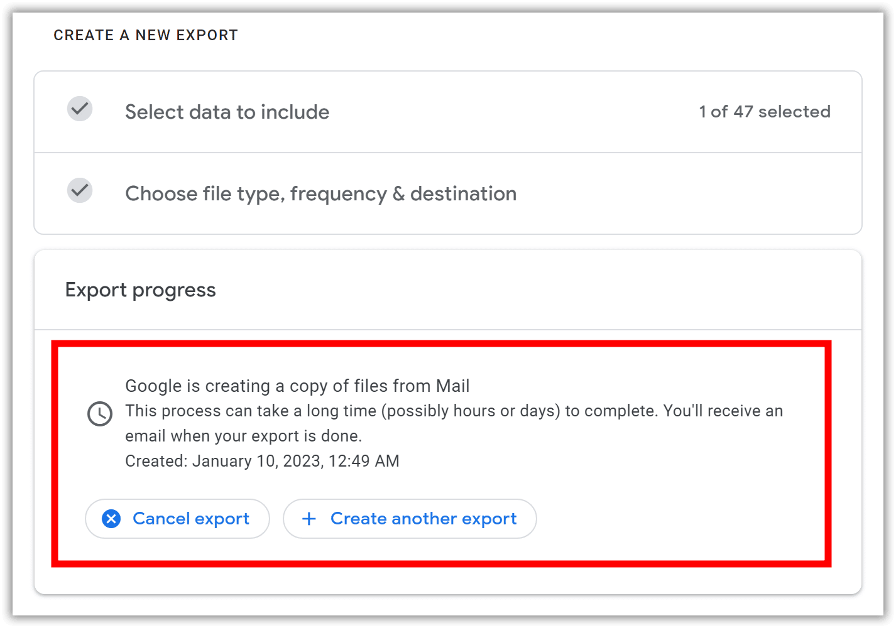
Task: Click the Google is creating a copy message
Action: coord(297,386)
